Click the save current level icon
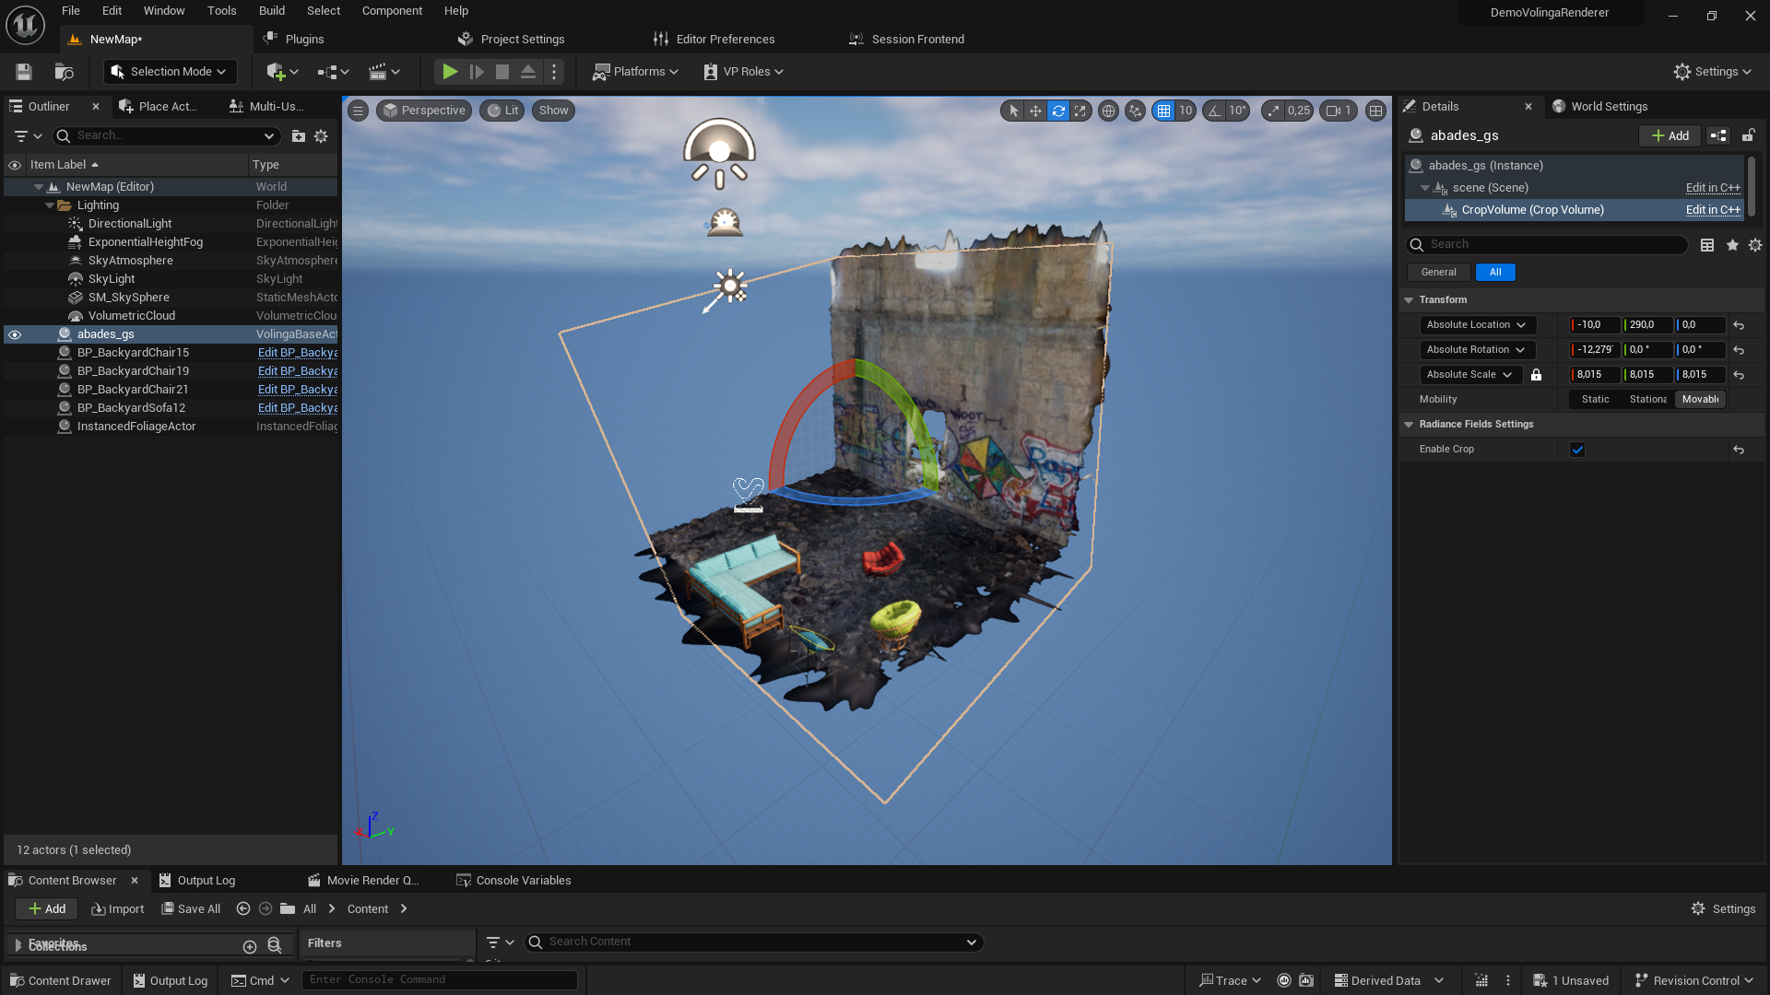The height and width of the screenshot is (995, 1770). click(24, 72)
